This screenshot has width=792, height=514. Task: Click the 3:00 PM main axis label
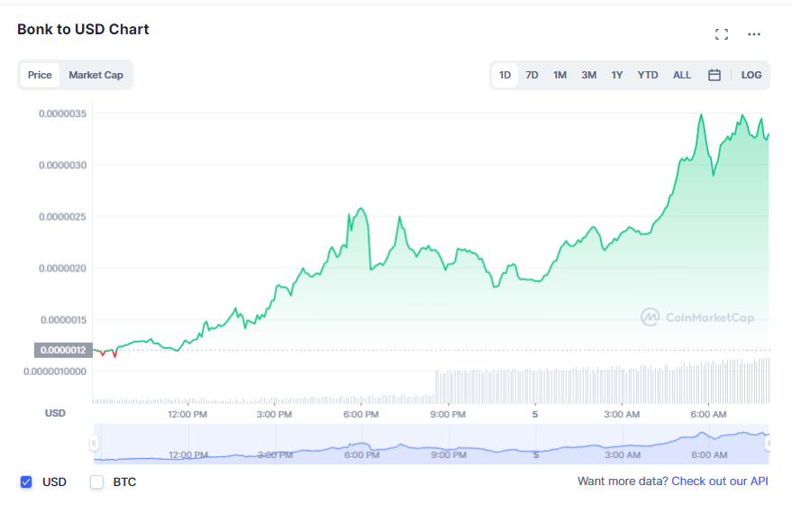[x=274, y=415]
